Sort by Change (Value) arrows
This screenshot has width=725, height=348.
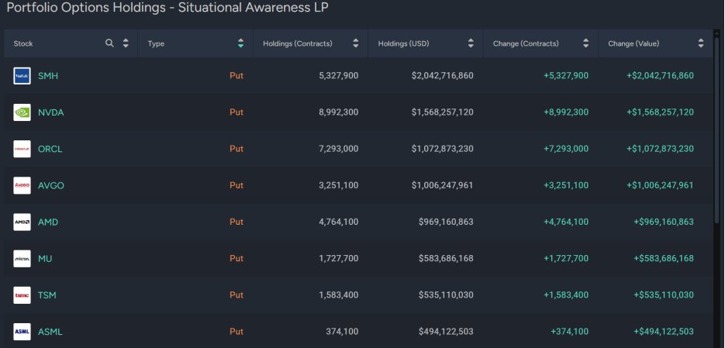[701, 43]
